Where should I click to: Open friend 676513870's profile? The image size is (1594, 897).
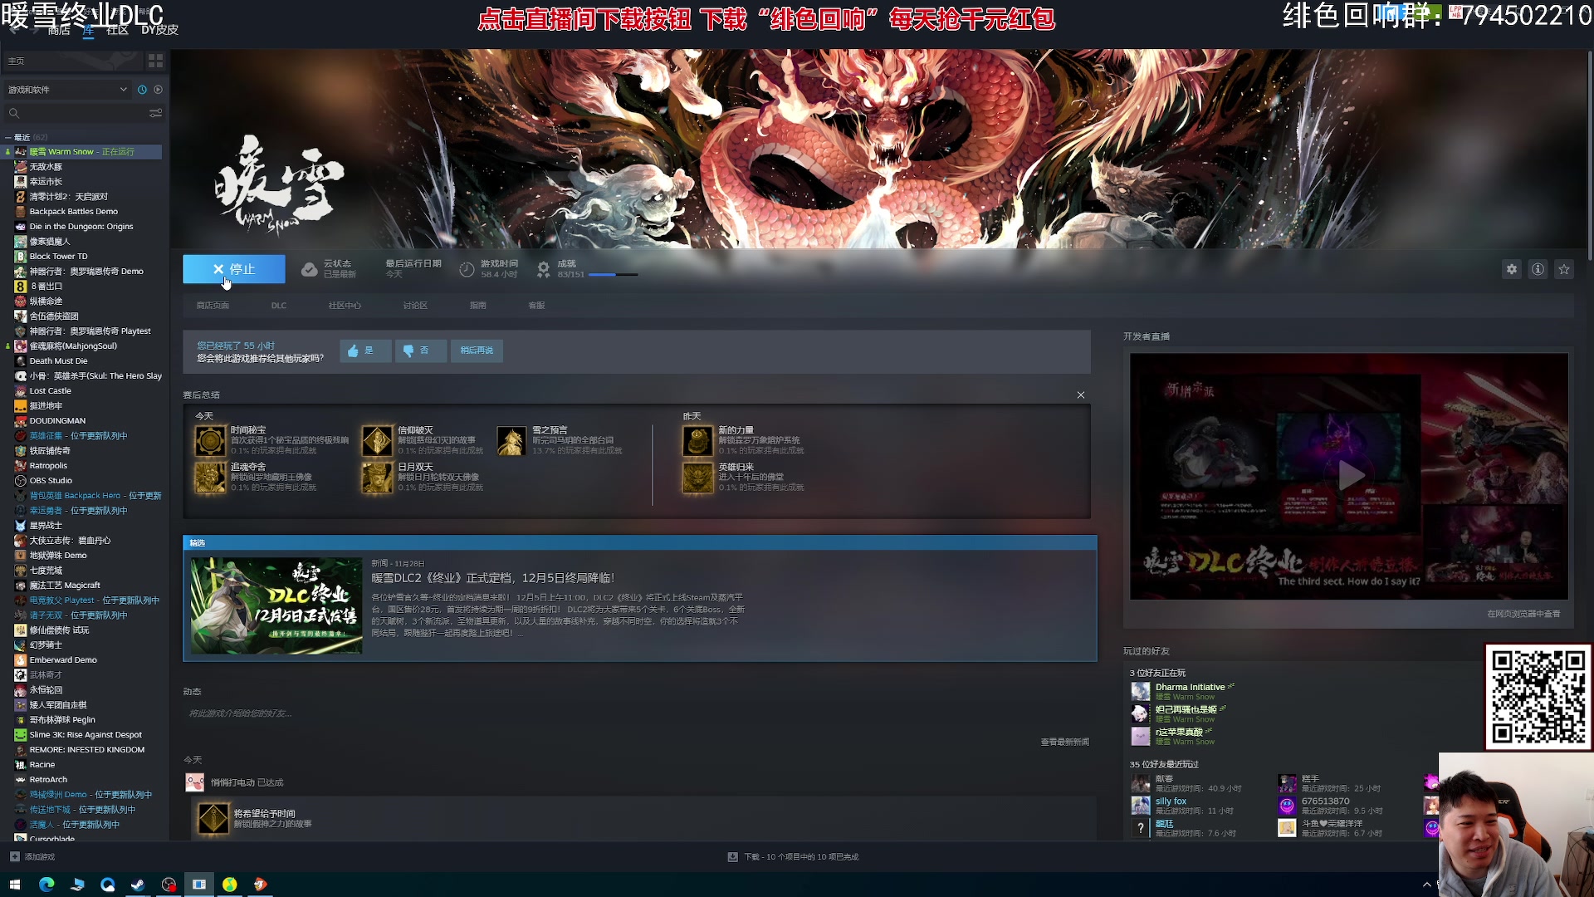coord(1325,801)
